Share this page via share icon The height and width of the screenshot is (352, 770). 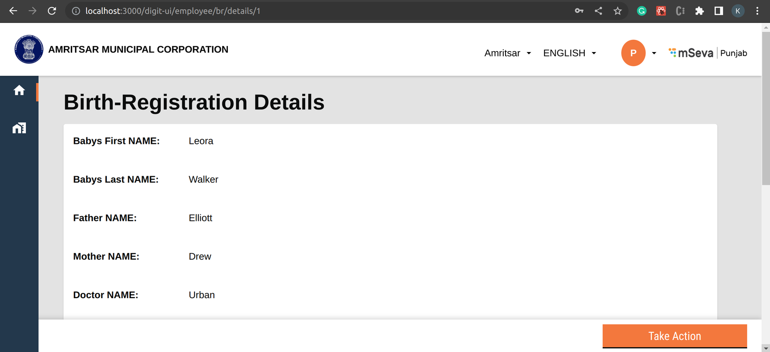coord(598,11)
